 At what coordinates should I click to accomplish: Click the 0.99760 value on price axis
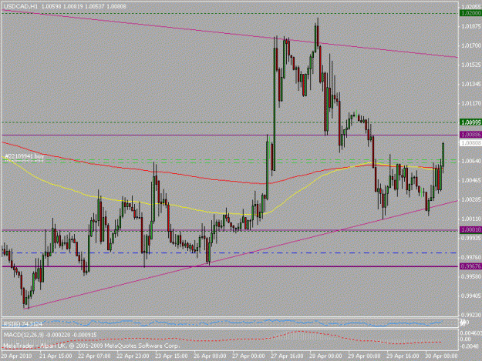(x=471, y=257)
